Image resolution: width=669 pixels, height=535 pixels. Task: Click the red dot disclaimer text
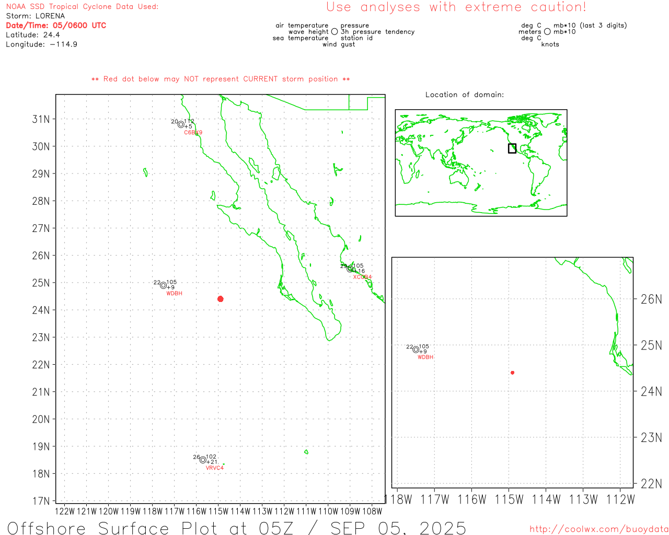(x=221, y=79)
